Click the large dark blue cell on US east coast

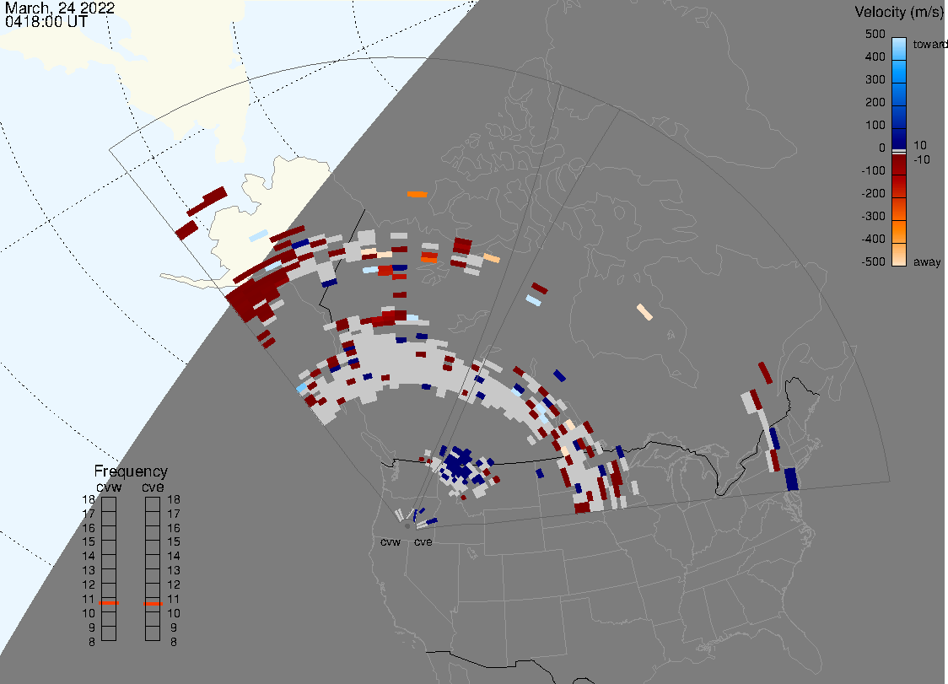(791, 479)
